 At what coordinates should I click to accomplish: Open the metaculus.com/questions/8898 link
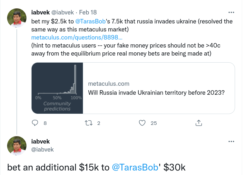click(x=77, y=38)
